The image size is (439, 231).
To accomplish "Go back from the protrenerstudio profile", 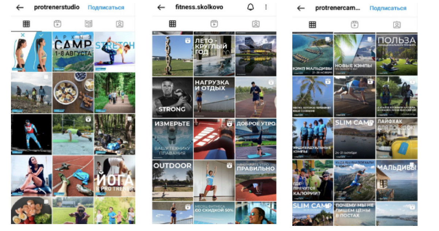I will coord(20,8).
